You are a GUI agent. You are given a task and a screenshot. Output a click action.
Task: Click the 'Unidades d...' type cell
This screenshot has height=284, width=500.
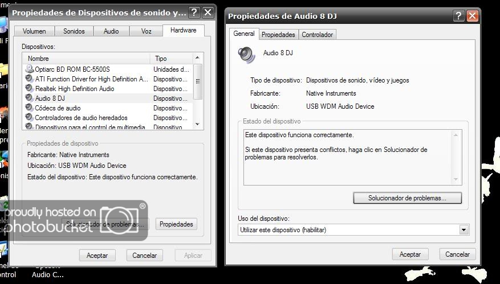coord(171,69)
